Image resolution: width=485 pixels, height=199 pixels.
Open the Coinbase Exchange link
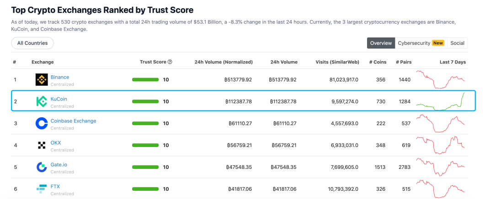pos(73,121)
